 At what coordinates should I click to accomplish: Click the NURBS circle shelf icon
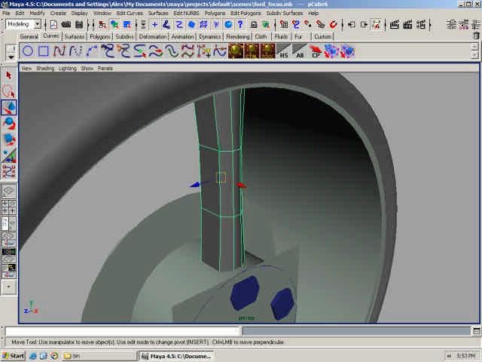click(x=28, y=51)
